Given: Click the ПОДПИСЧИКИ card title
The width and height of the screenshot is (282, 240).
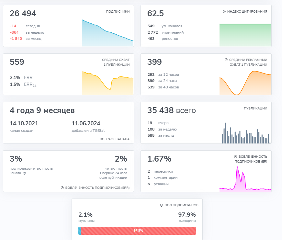Looking at the screenshot, I should pyautogui.click(x=118, y=12).
